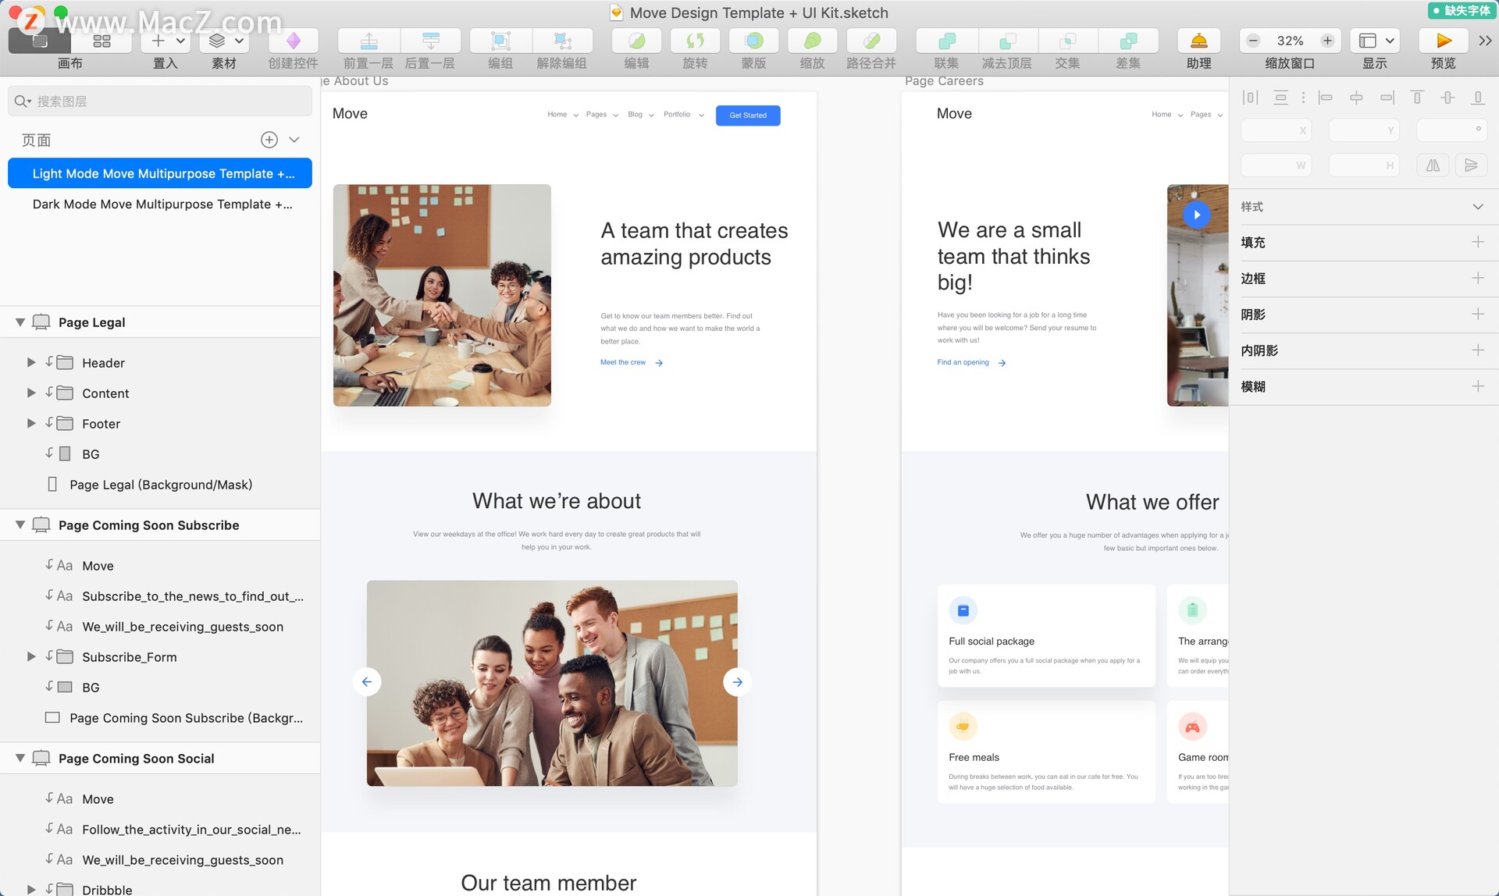This screenshot has height=896, width=1499.
Task: Click the layer search field
Action: (160, 101)
